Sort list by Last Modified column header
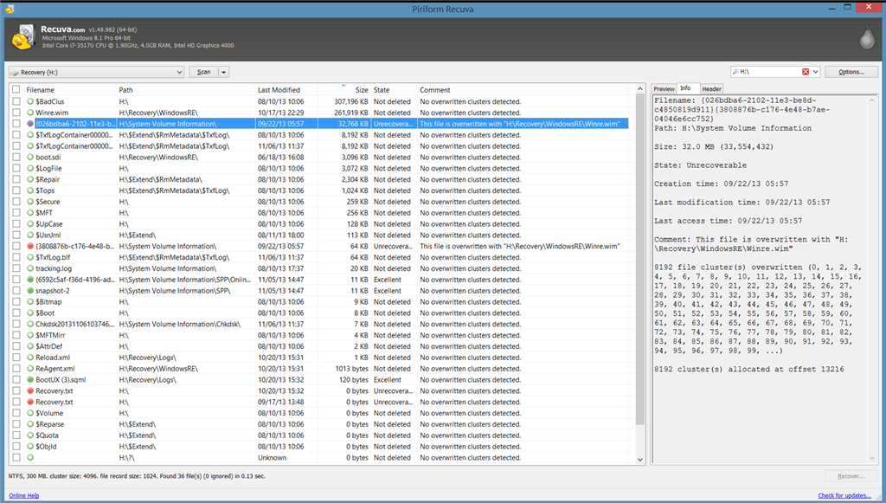The image size is (886, 503). point(279,90)
